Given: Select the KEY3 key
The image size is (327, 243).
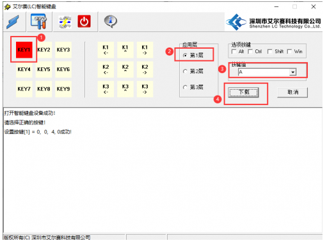Looking at the screenshot, I should [x=63, y=50].
